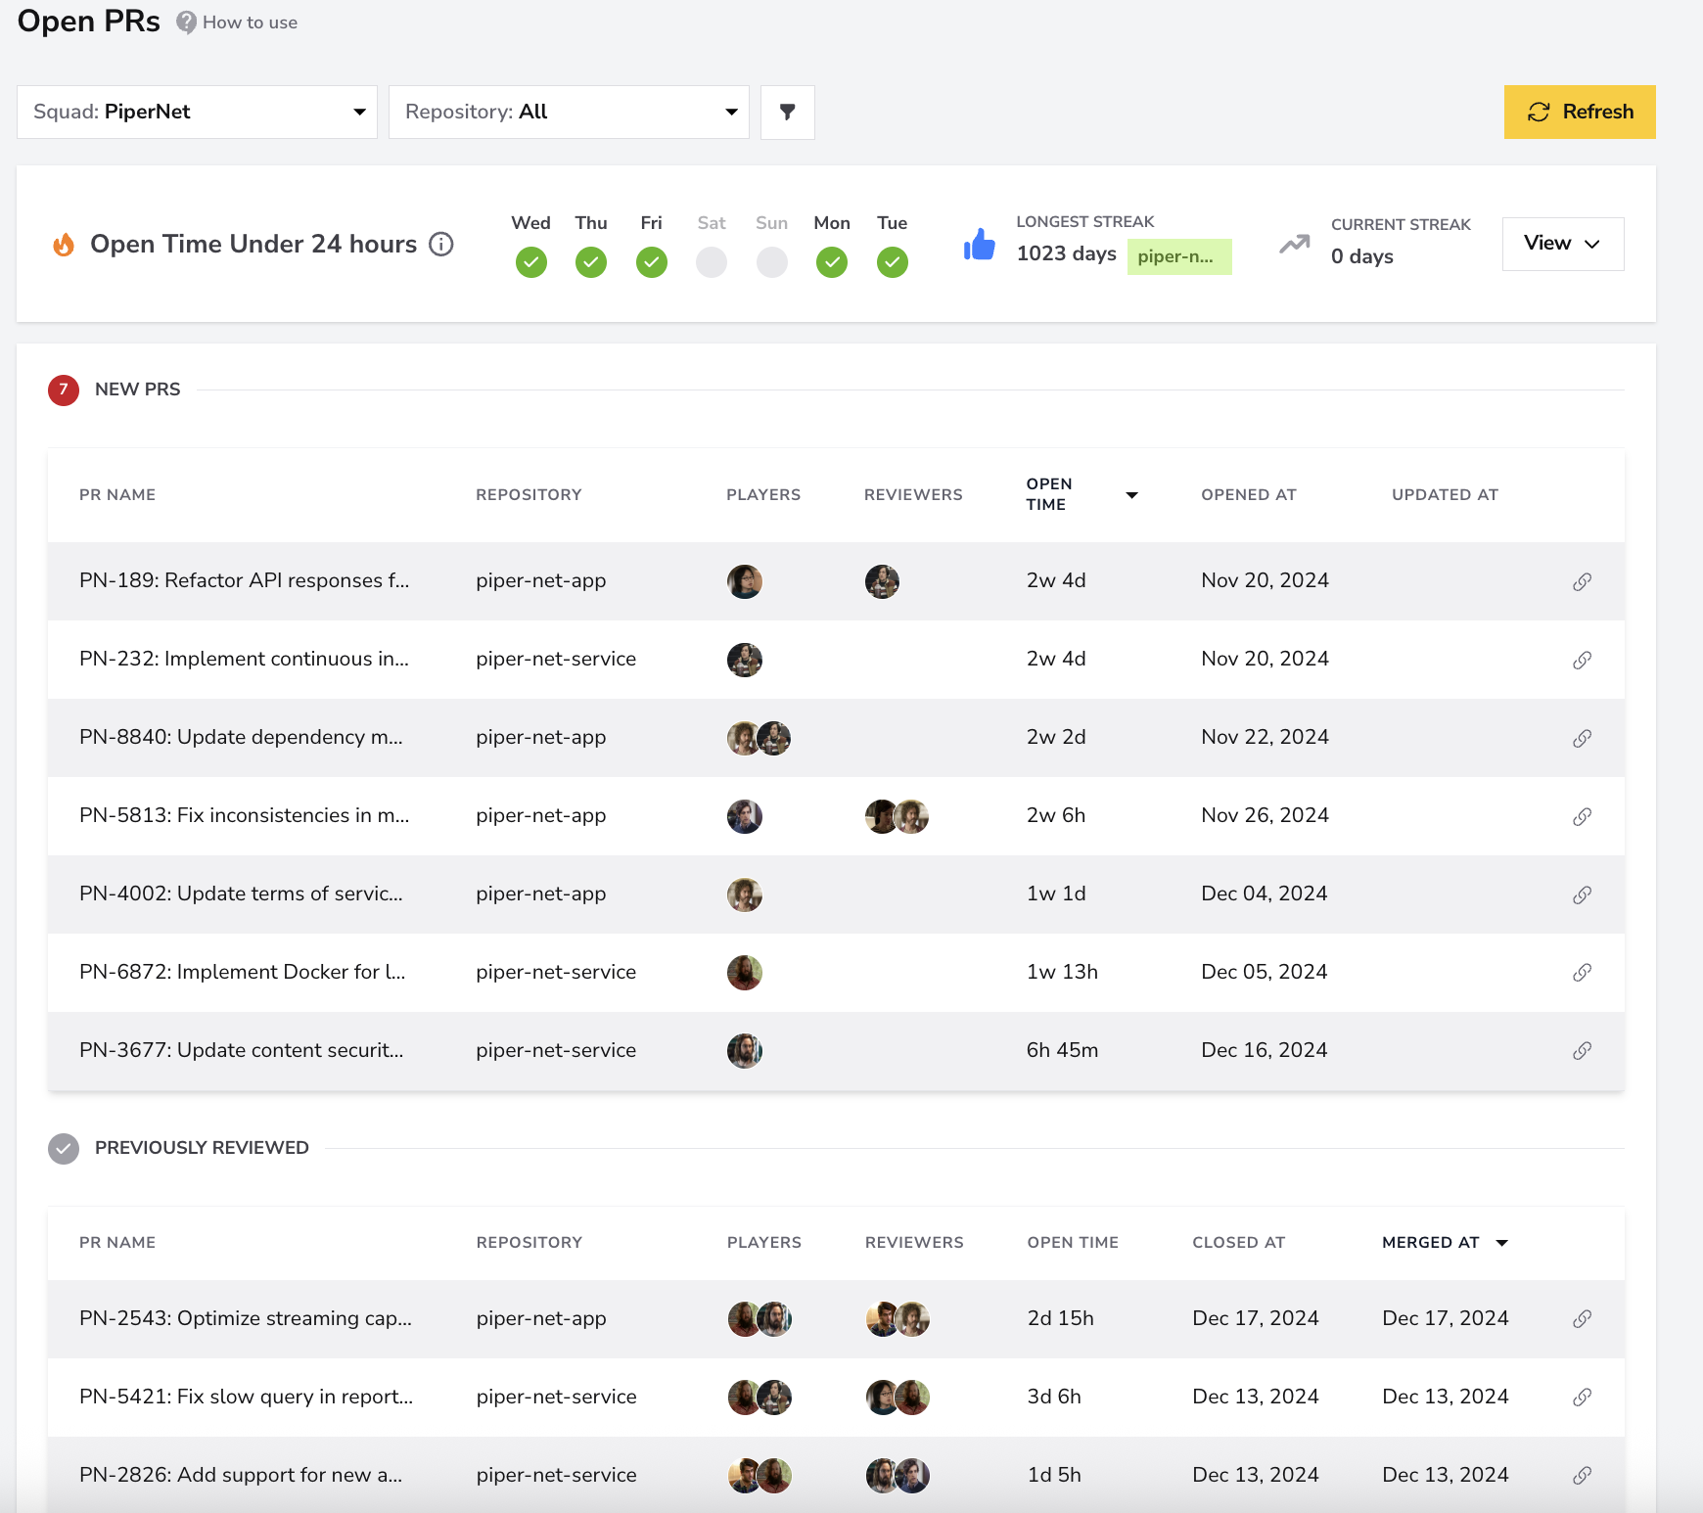Click the How to use link
This screenshot has width=1703, height=1513.
click(x=250, y=23)
